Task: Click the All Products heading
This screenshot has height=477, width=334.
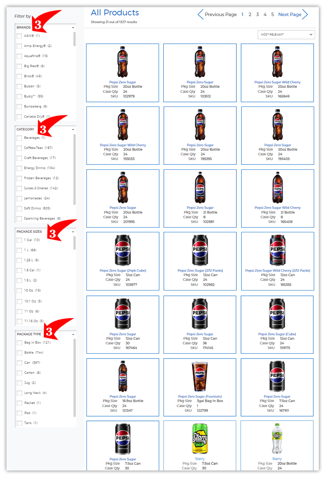Action: pyautogui.click(x=115, y=13)
